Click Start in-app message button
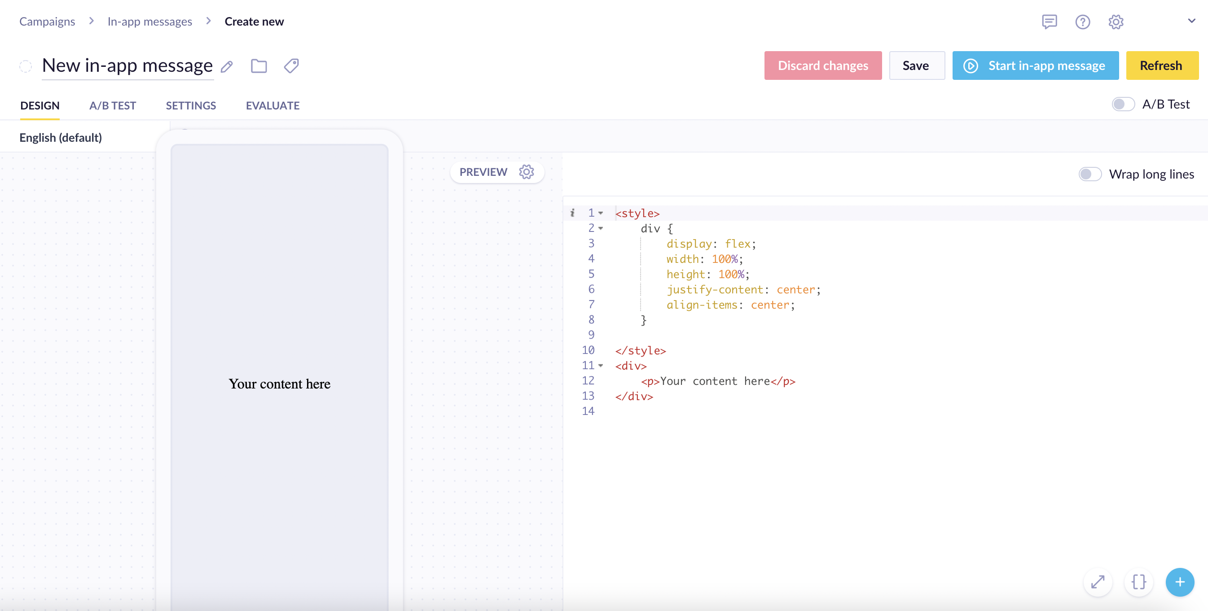The image size is (1208, 611). (1035, 65)
